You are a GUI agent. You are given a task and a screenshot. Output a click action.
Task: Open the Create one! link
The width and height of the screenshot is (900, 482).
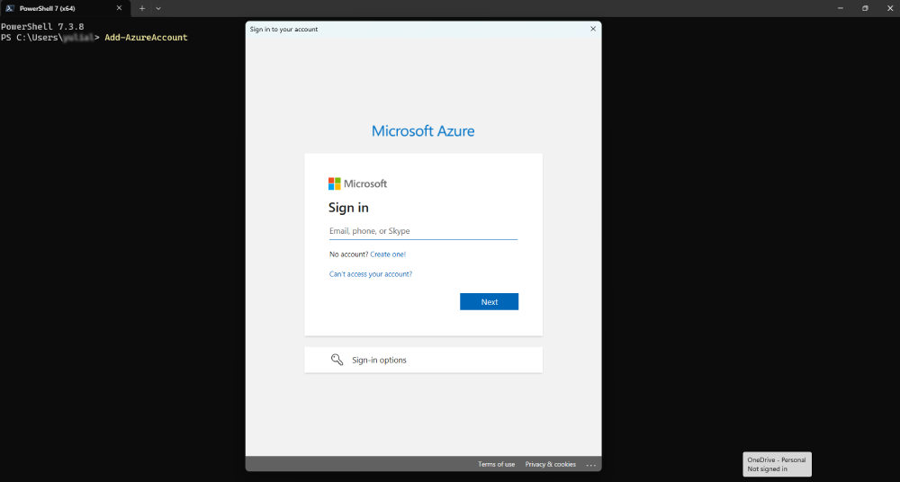pos(388,254)
